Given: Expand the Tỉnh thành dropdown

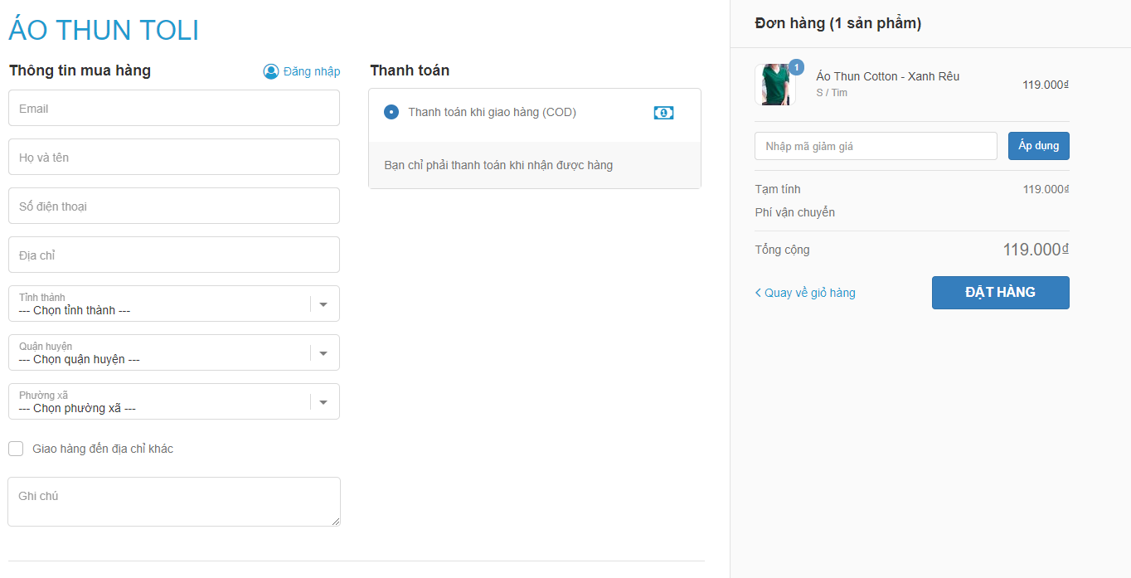Looking at the screenshot, I should coord(323,304).
